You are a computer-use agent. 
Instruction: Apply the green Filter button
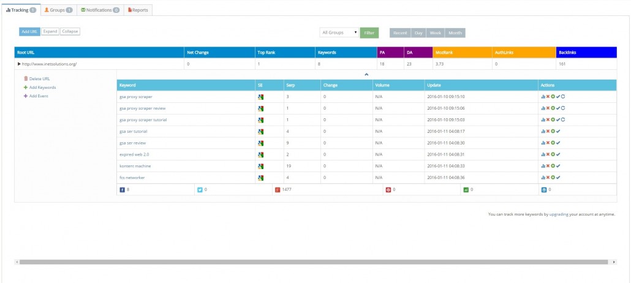click(x=369, y=32)
